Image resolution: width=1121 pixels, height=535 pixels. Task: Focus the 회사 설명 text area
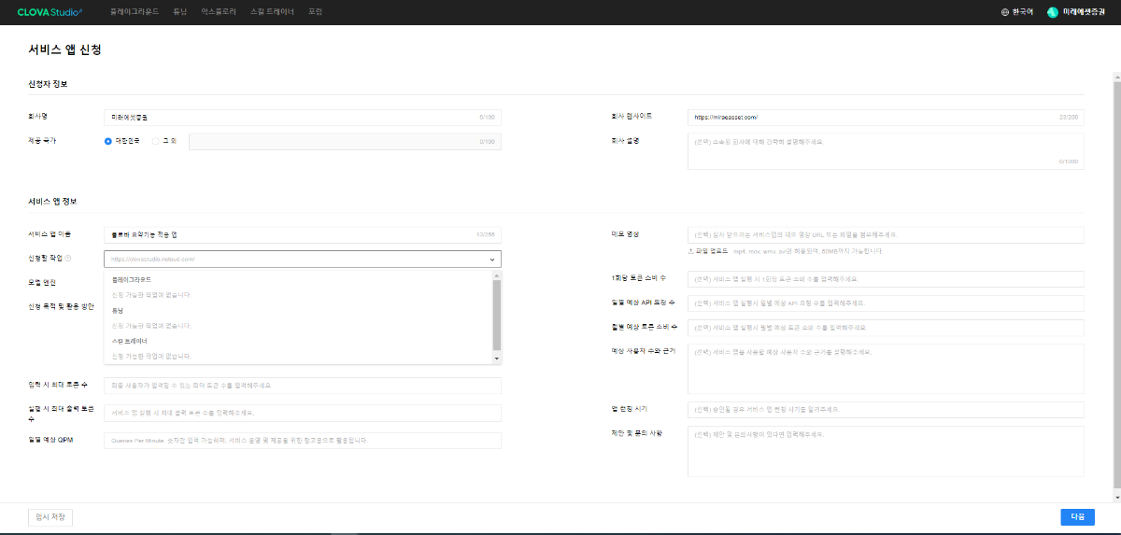[886, 151]
